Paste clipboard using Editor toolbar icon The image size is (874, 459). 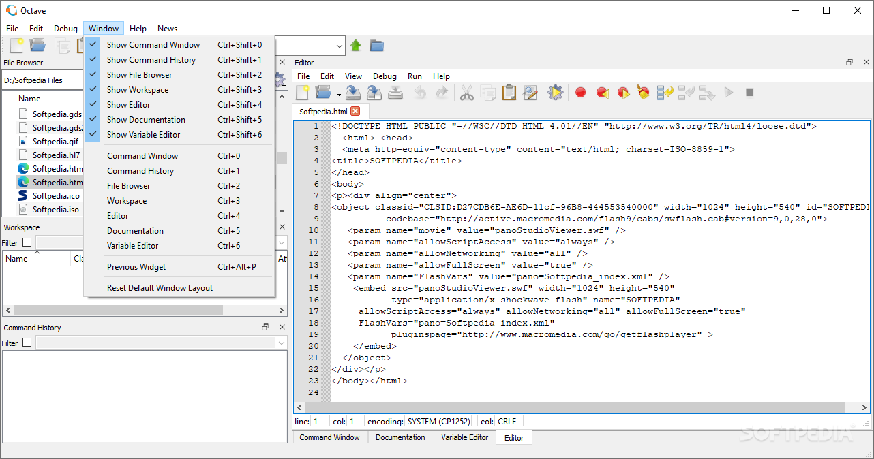[509, 93]
